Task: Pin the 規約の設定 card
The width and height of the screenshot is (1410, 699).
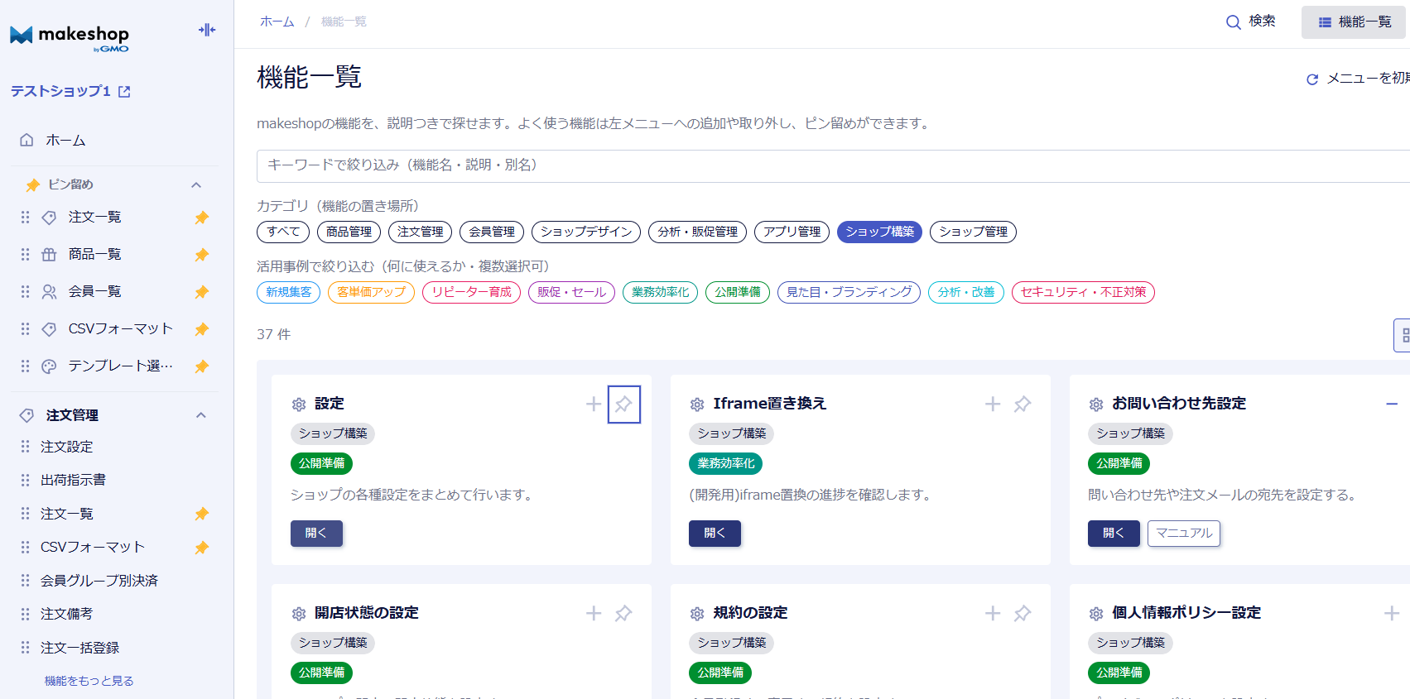Action: click(1023, 613)
